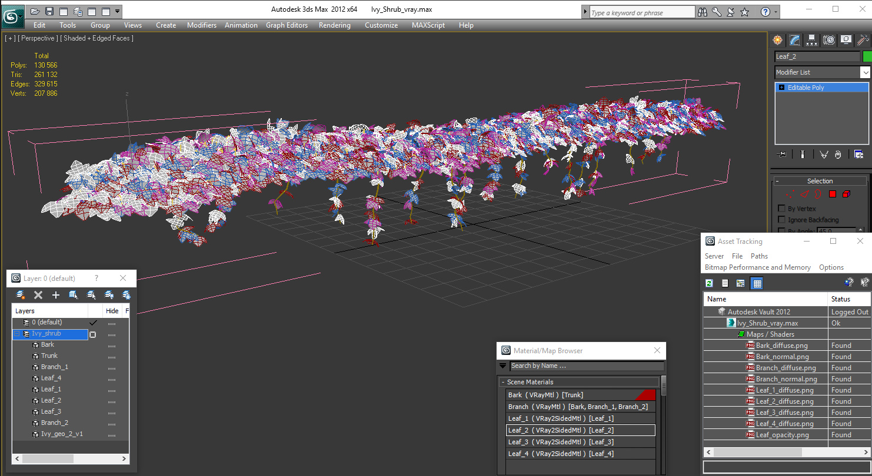
Task: Toggle Hide for Branch_2 in Layer dialog
Action: coord(111,424)
